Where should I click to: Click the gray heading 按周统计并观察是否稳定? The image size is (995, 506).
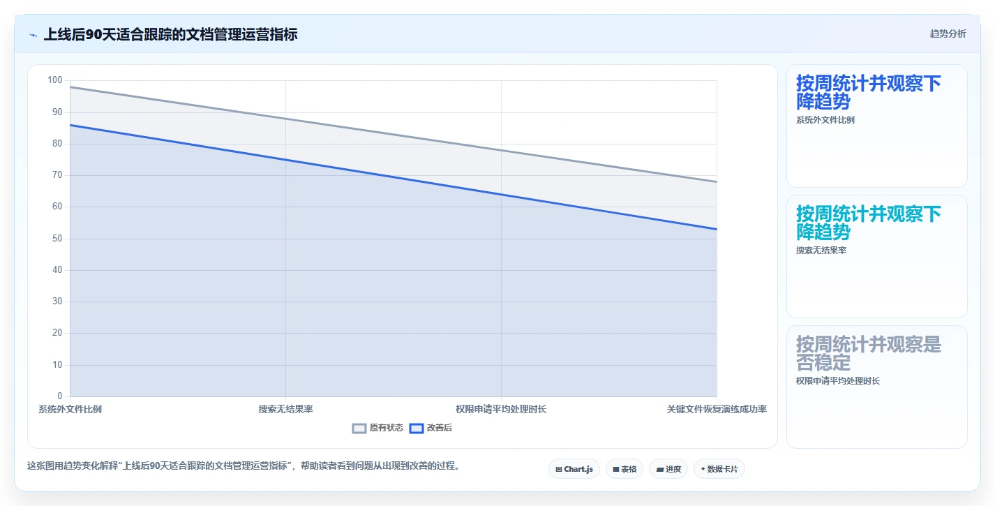pyautogui.click(x=869, y=353)
